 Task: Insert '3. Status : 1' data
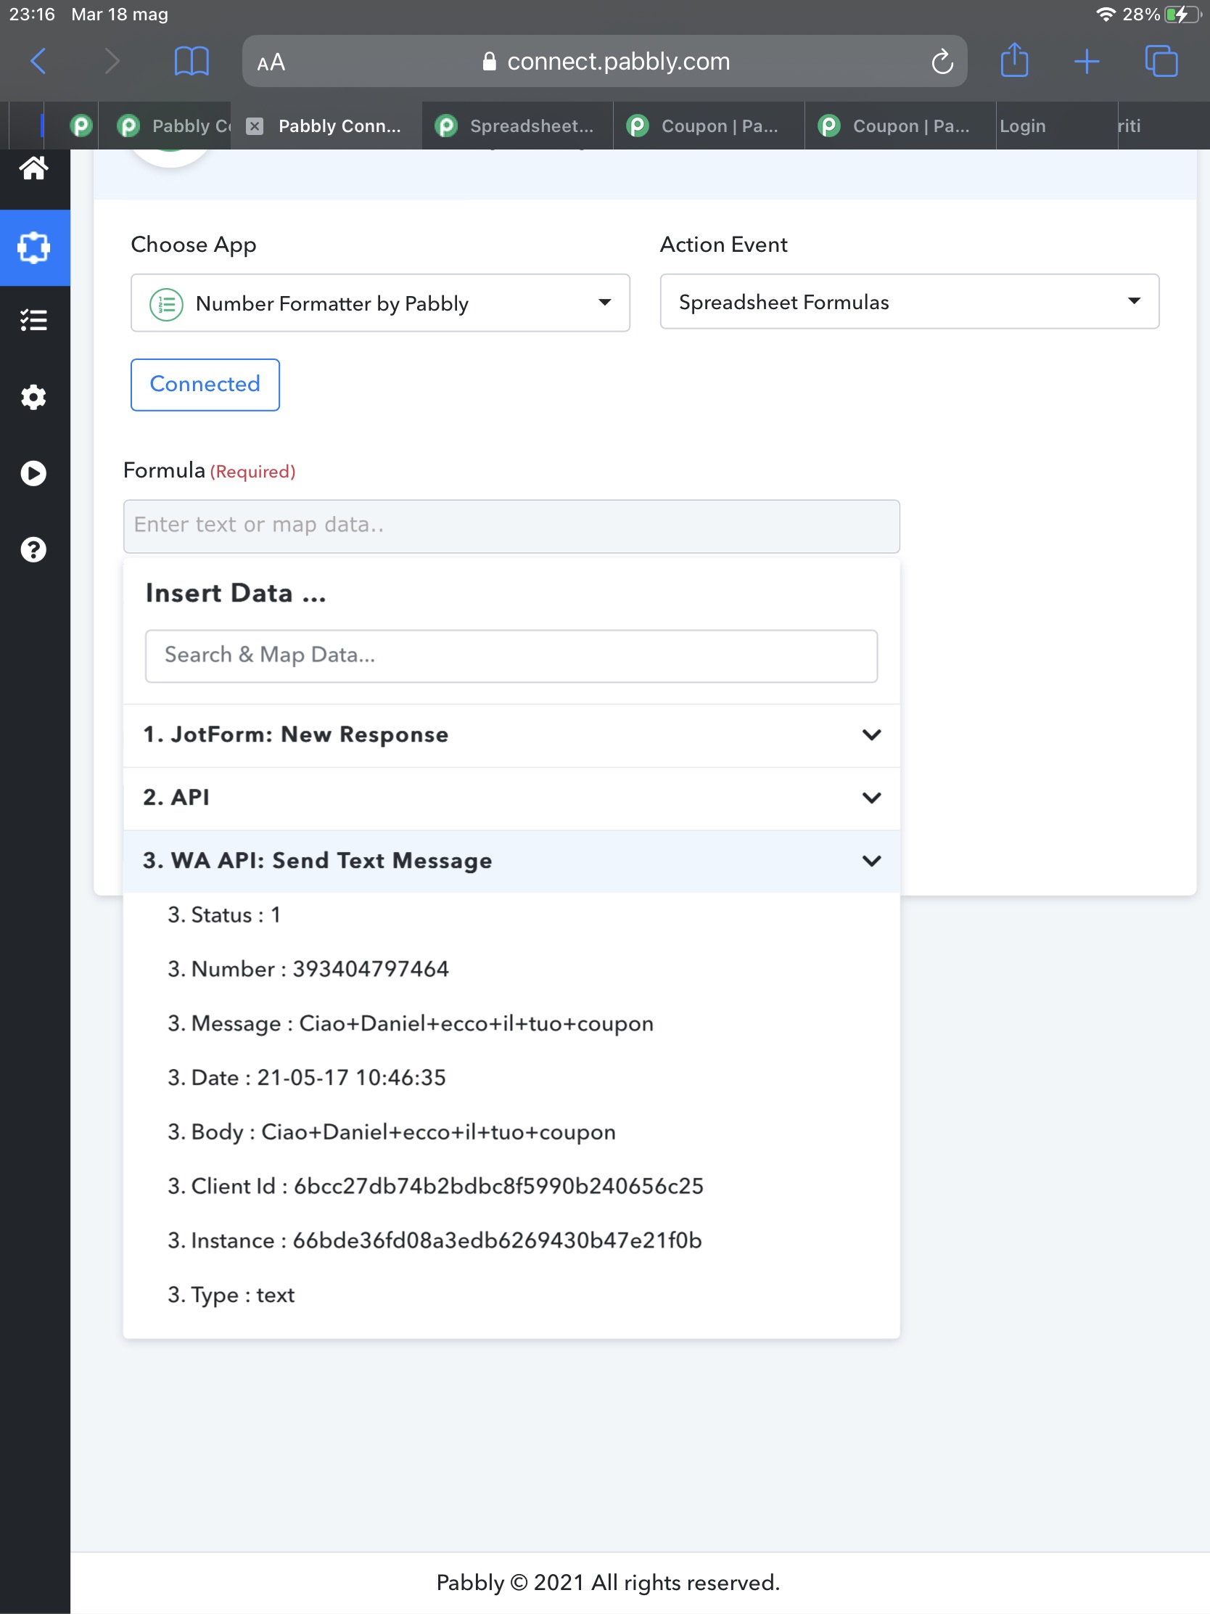click(225, 915)
